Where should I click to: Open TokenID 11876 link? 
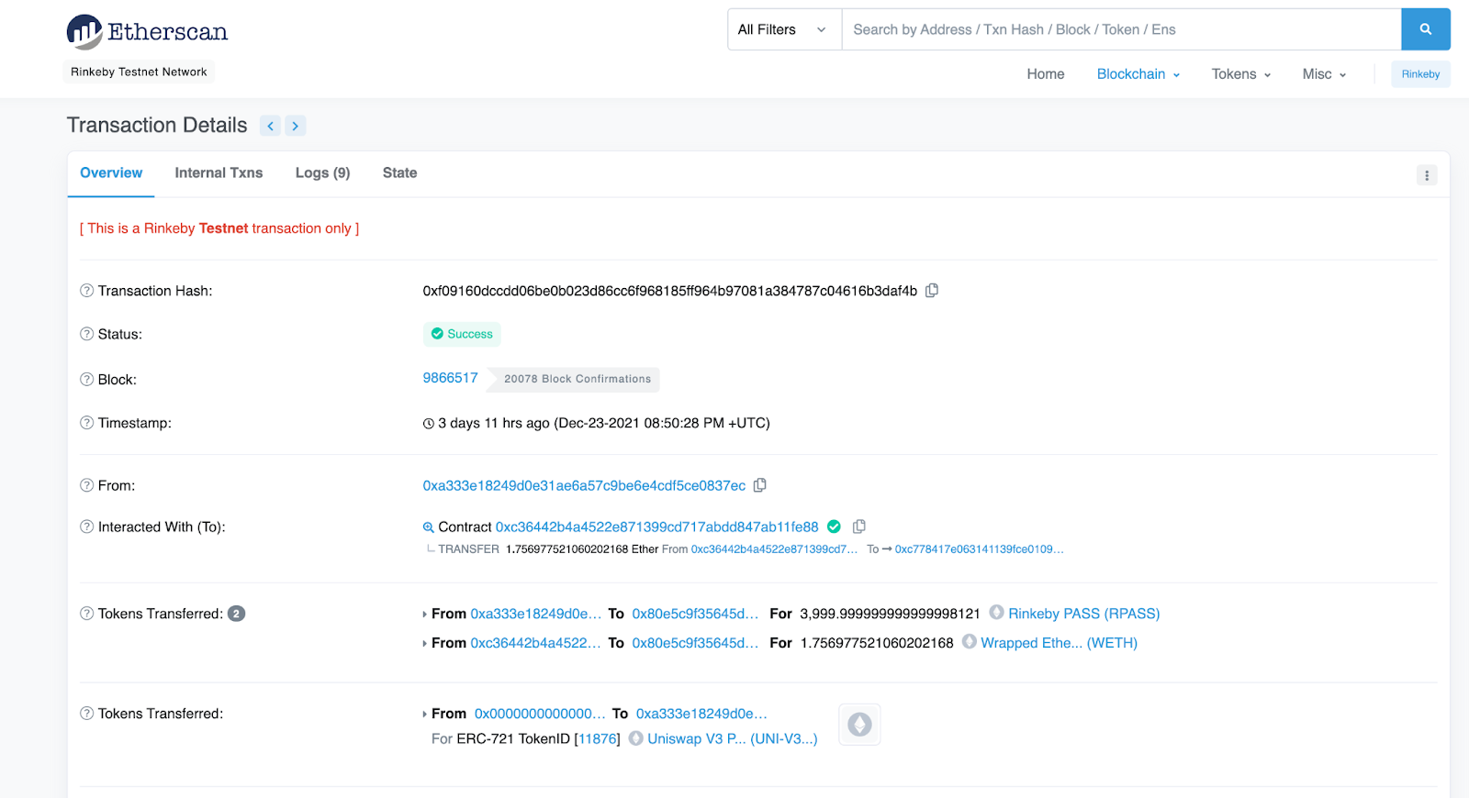(x=597, y=738)
